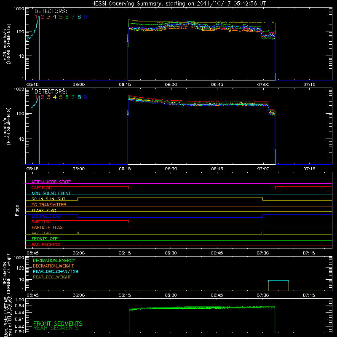This screenshot has width=337, height=337.
Task: Click orange detector 3 in front segments legend
Action: (48, 17)
